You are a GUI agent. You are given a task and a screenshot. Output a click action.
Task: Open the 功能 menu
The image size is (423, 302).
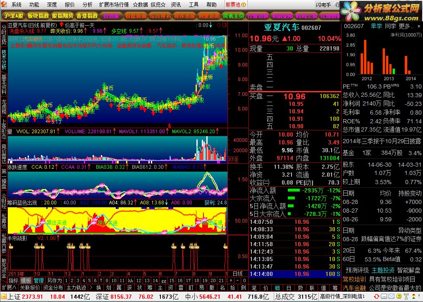click(34, 5)
